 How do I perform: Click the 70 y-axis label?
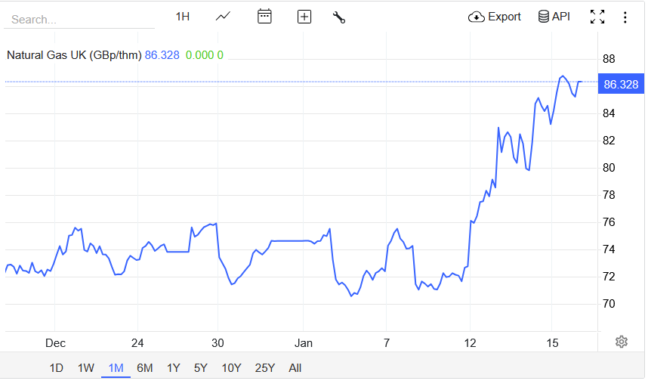tap(609, 304)
